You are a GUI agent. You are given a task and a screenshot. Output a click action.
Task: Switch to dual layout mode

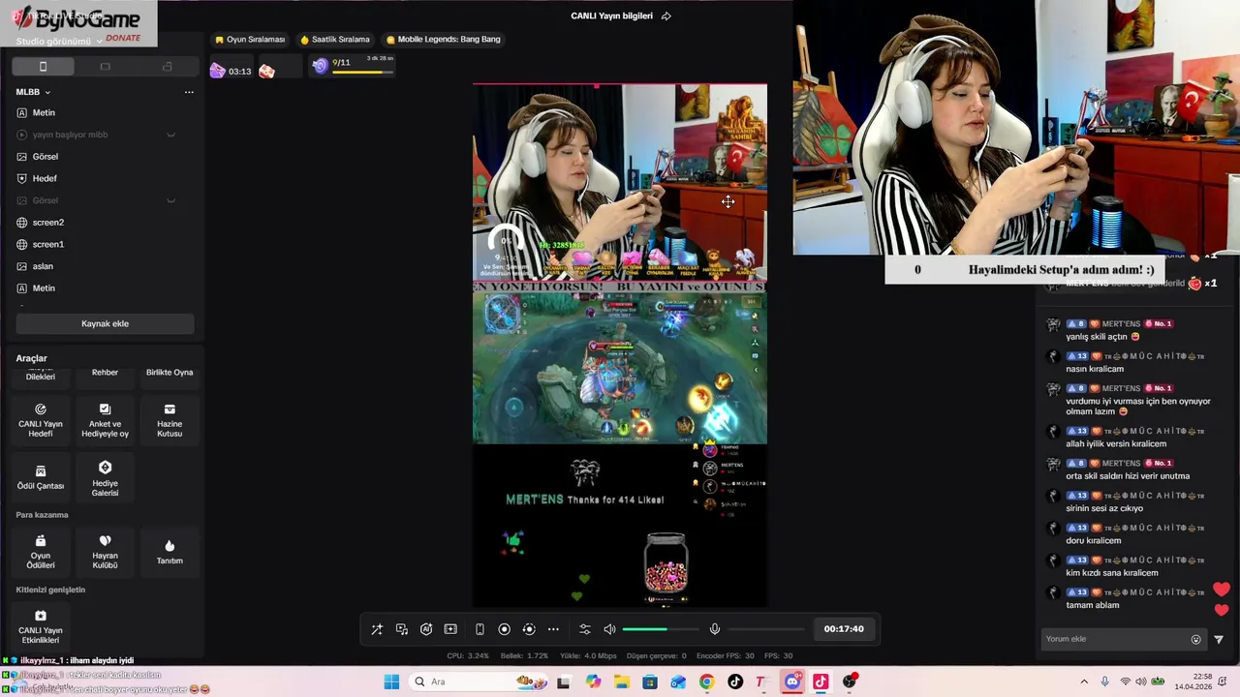[167, 67]
